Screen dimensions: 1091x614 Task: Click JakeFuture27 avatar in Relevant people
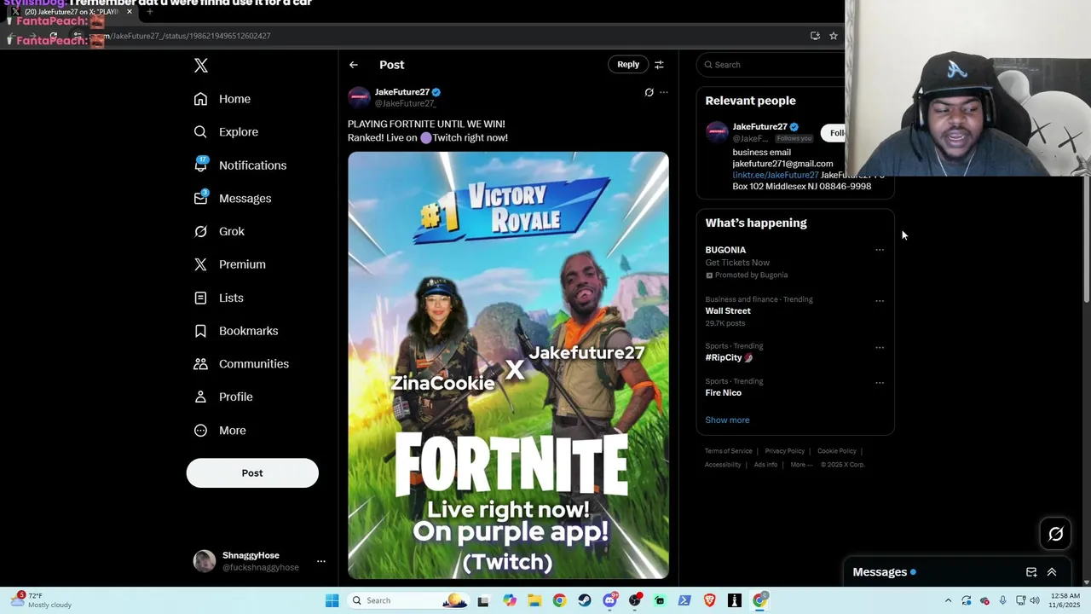point(717,132)
